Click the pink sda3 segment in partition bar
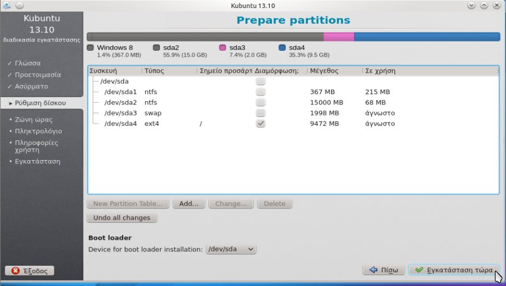Viewport: 506px width, 286px height. tap(338, 36)
